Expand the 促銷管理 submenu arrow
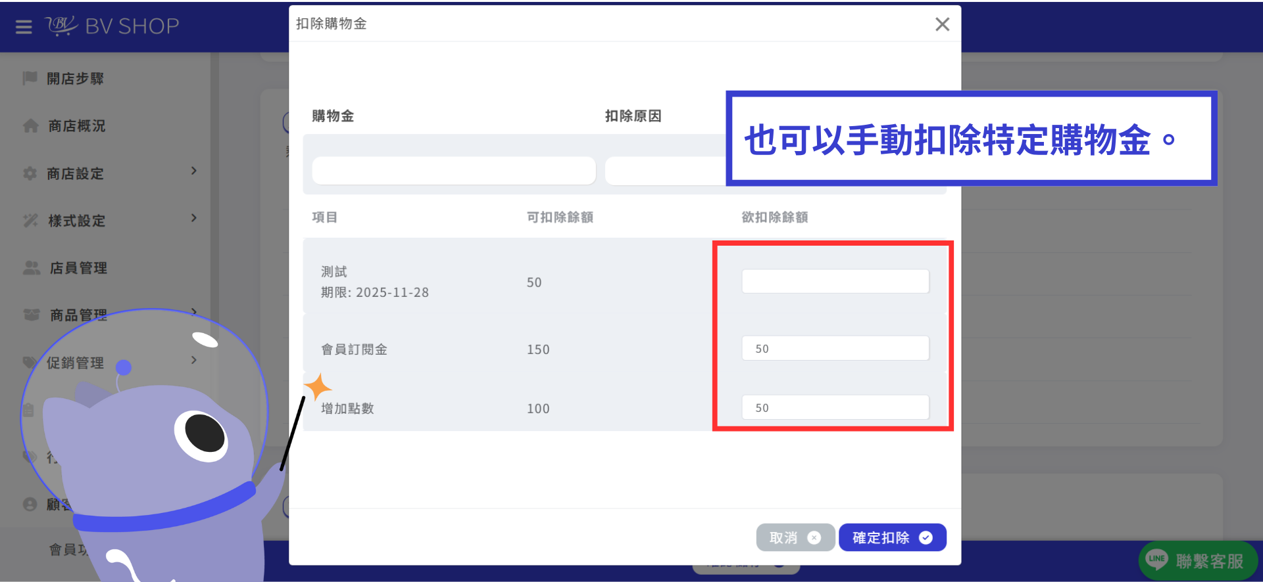 [x=193, y=360]
